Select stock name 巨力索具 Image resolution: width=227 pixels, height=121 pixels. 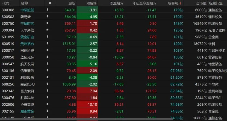pos(27,91)
